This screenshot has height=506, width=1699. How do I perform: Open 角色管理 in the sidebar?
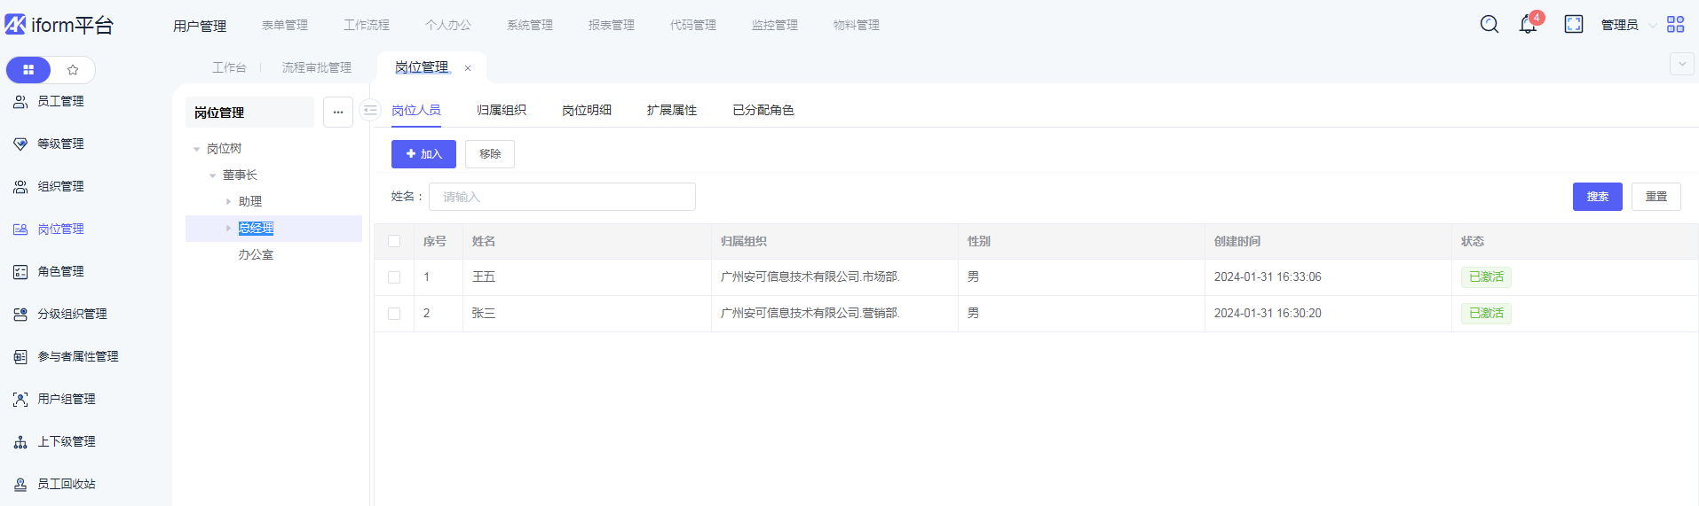pos(60,272)
